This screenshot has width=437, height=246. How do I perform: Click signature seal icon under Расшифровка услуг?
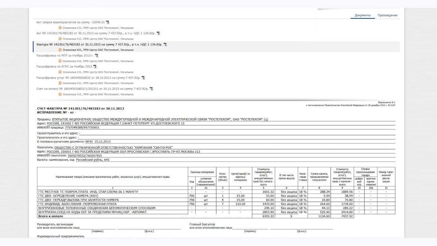pyautogui.click(x=60, y=83)
